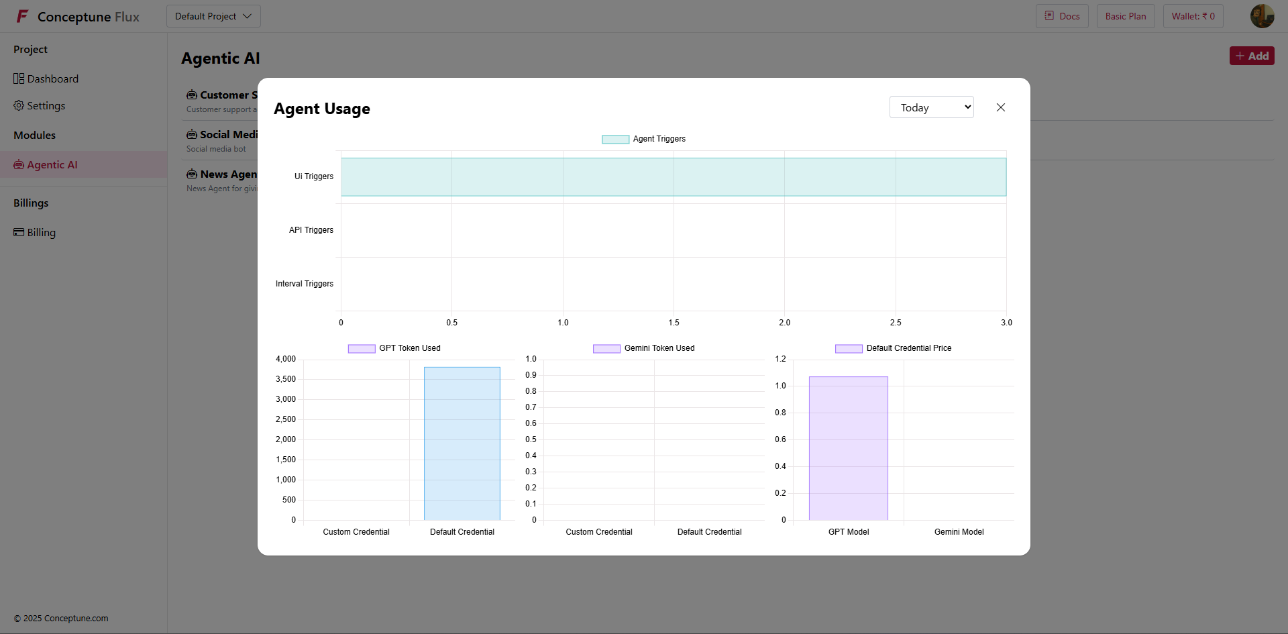Click the Conceptune Flux logo icon
The image size is (1288, 634).
point(21,16)
